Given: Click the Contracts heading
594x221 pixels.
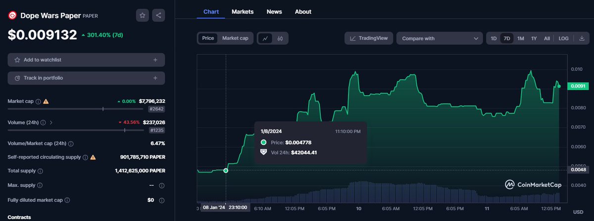Looking at the screenshot, I should coord(19,217).
